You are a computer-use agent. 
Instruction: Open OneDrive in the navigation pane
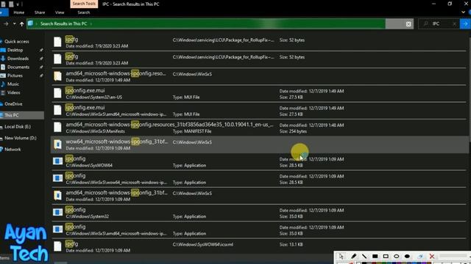click(13, 104)
